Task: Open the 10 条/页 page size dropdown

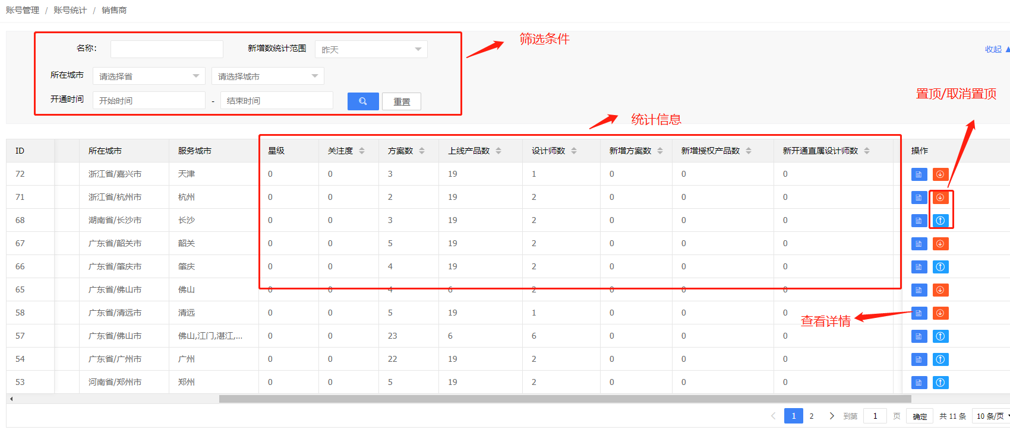Action: (990, 416)
